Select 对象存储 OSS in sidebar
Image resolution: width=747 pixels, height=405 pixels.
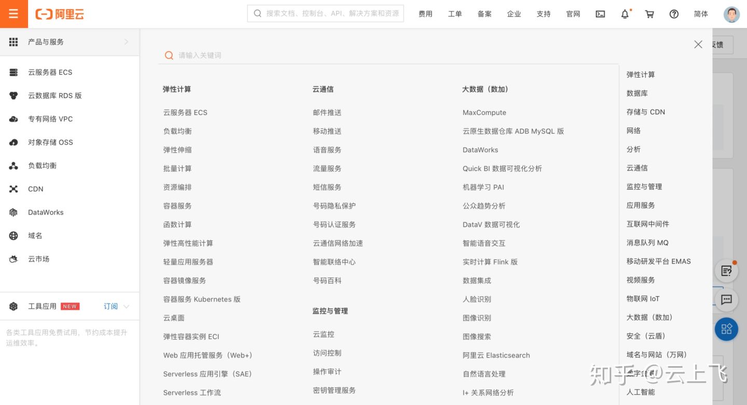pyautogui.click(x=50, y=142)
